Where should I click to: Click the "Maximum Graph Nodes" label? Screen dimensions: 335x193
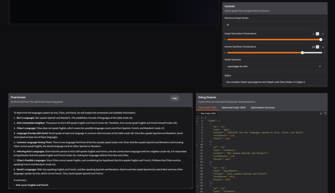(236, 18)
